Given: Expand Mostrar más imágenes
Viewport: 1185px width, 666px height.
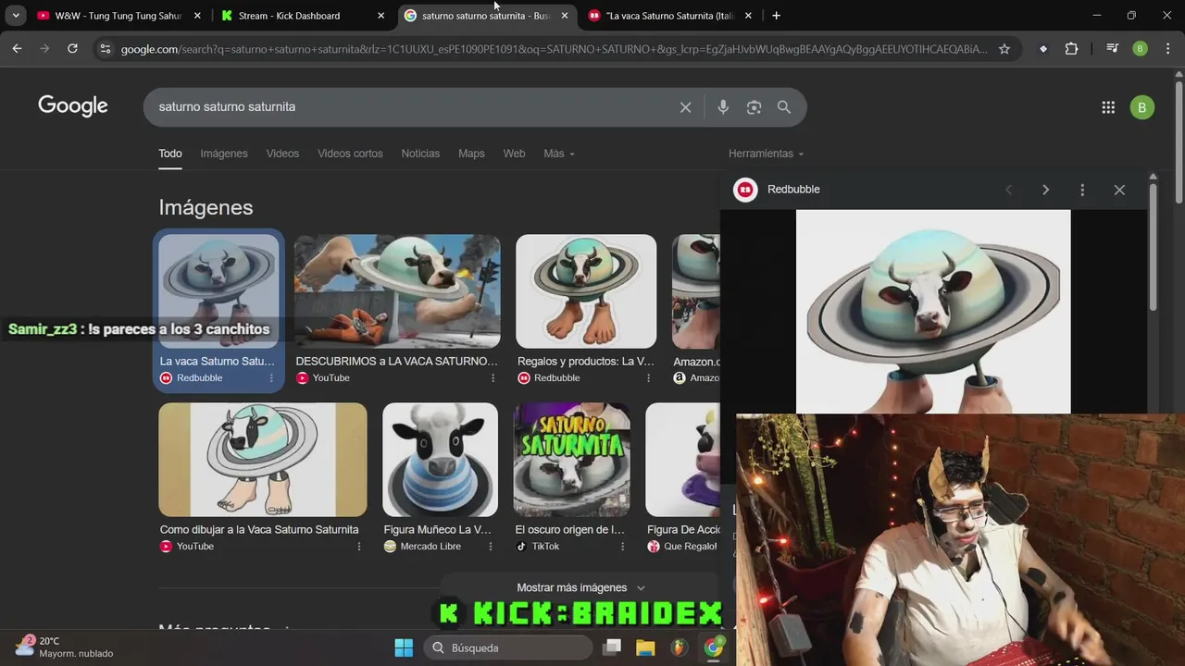Looking at the screenshot, I should click(x=581, y=587).
